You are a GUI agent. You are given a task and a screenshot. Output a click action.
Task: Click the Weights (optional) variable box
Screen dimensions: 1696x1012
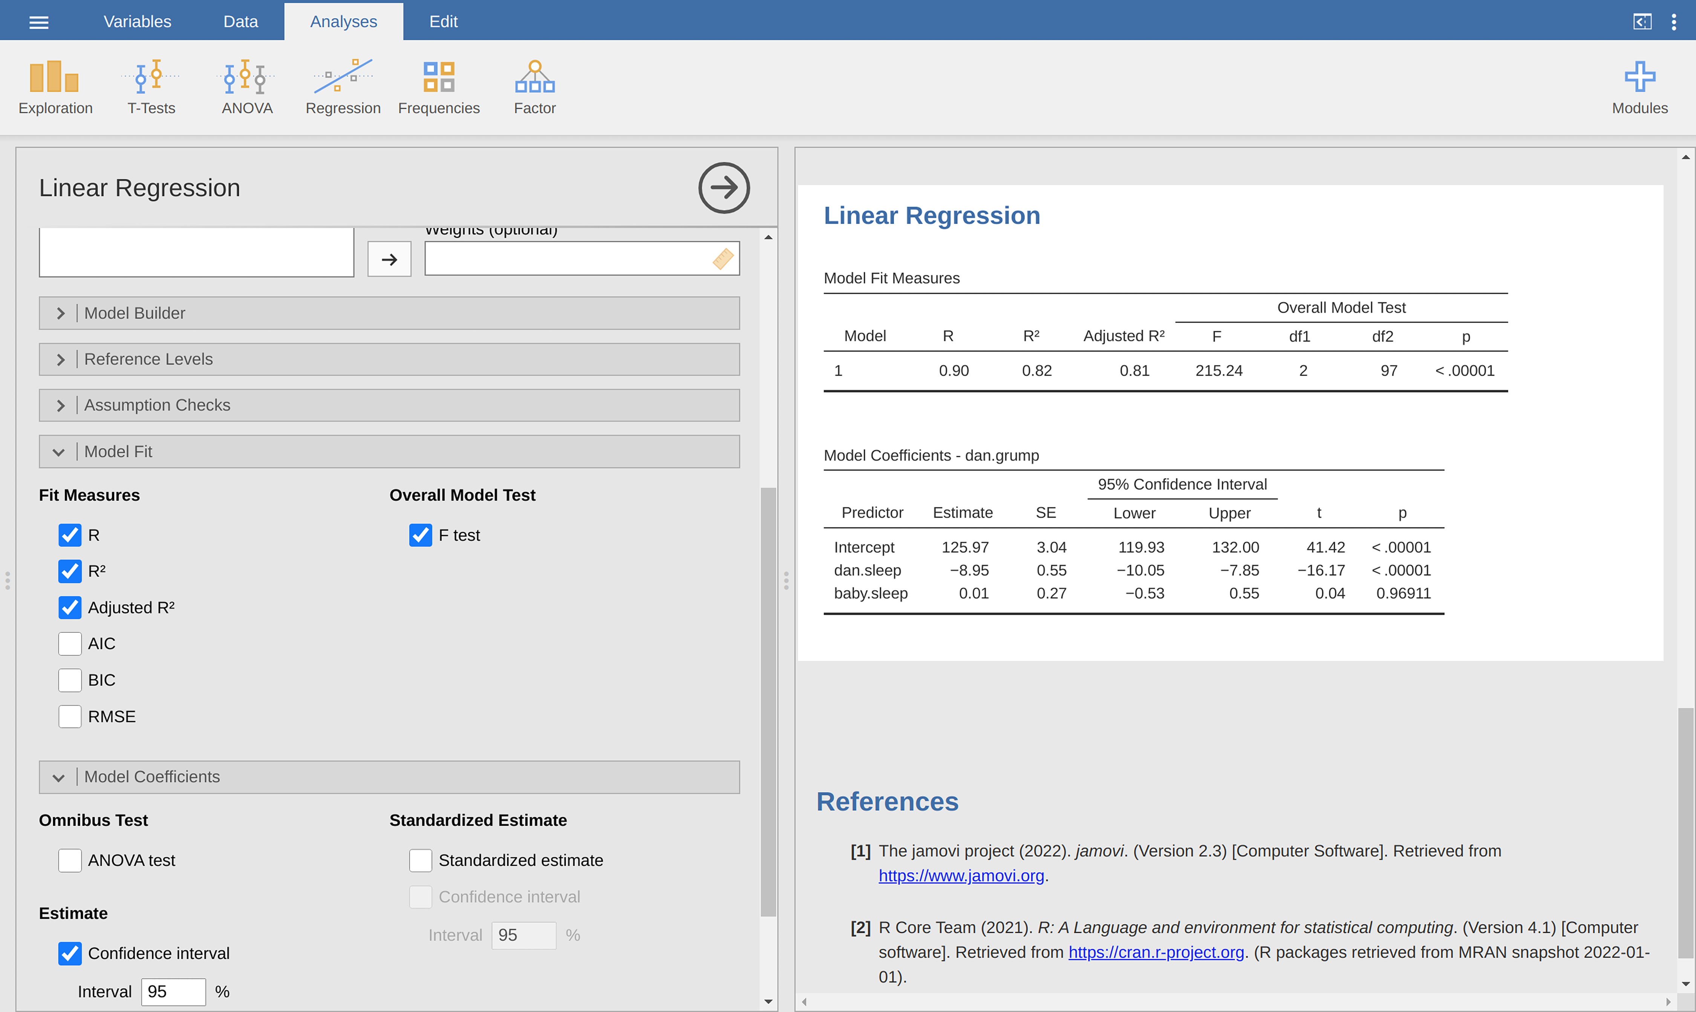582,259
